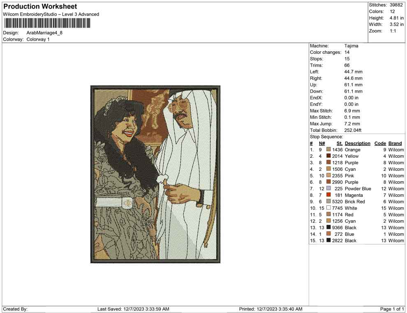Click the Powder Blue 225 swatch
This screenshot has height=313, width=407.
pyautogui.click(x=328, y=188)
